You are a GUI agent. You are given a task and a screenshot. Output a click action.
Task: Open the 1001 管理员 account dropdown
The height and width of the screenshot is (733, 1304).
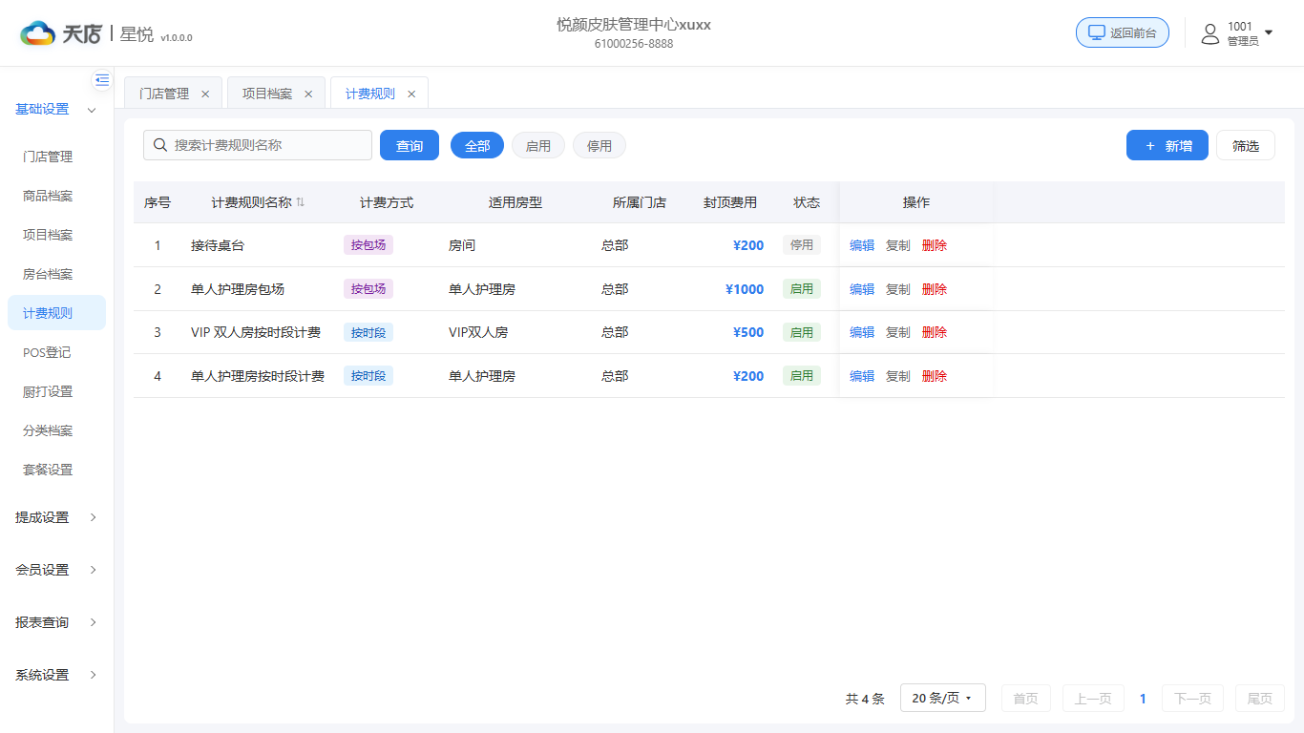pyautogui.click(x=1237, y=34)
